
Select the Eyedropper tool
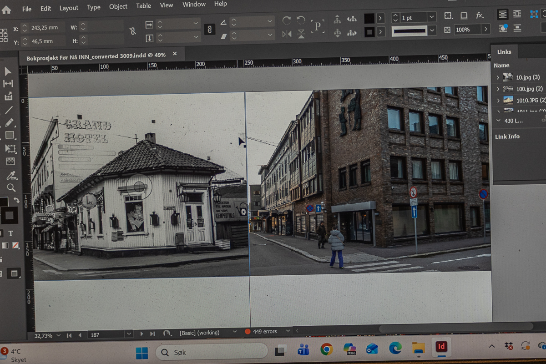tap(11, 176)
